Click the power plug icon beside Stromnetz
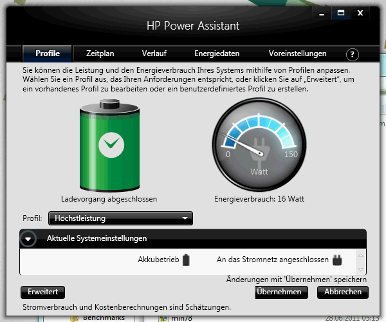This screenshot has height=322, width=386. (337, 260)
